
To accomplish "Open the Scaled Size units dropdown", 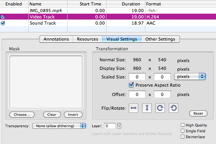I will pyautogui.click(x=190, y=76).
